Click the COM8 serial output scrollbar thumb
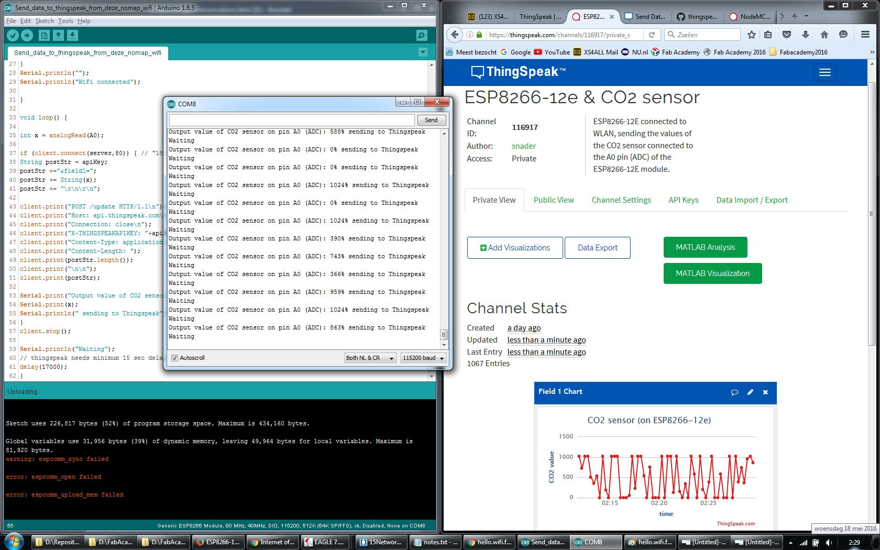This screenshot has width=880, height=550. point(444,334)
